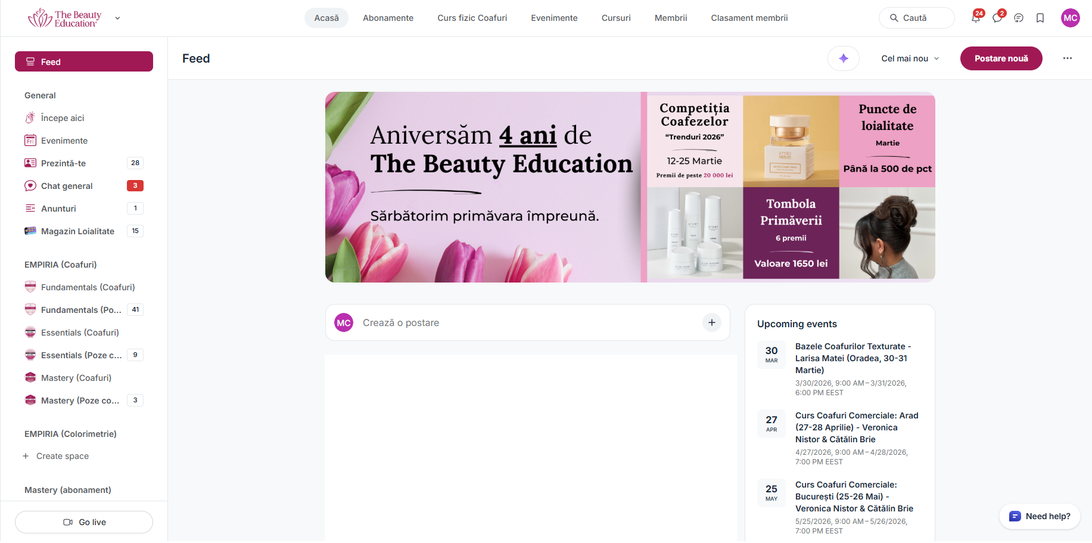The height and width of the screenshot is (543, 1092).
Task: Open MC profile avatar in top bar
Action: pyautogui.click(x=1070, y=18)
